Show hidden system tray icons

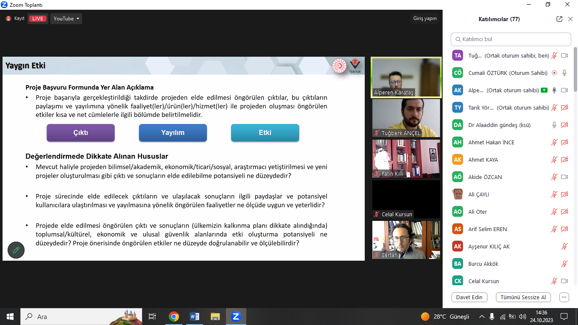coord(482,317)
